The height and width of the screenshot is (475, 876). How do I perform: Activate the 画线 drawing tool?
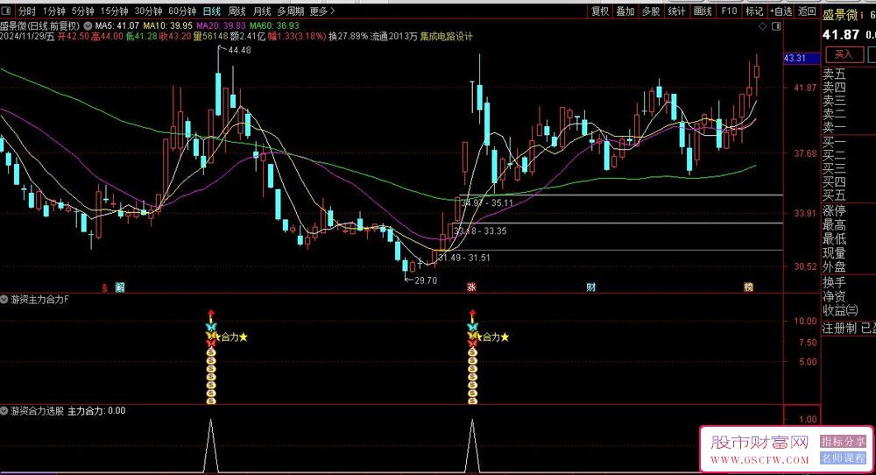tap(703, 11)
